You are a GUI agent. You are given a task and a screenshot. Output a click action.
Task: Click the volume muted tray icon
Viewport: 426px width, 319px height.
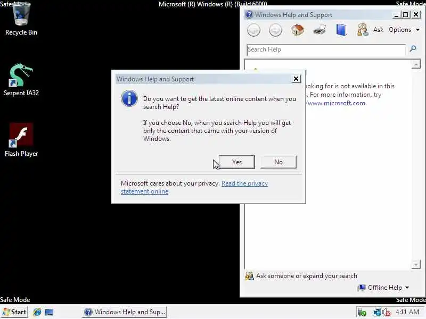[387, 313]
